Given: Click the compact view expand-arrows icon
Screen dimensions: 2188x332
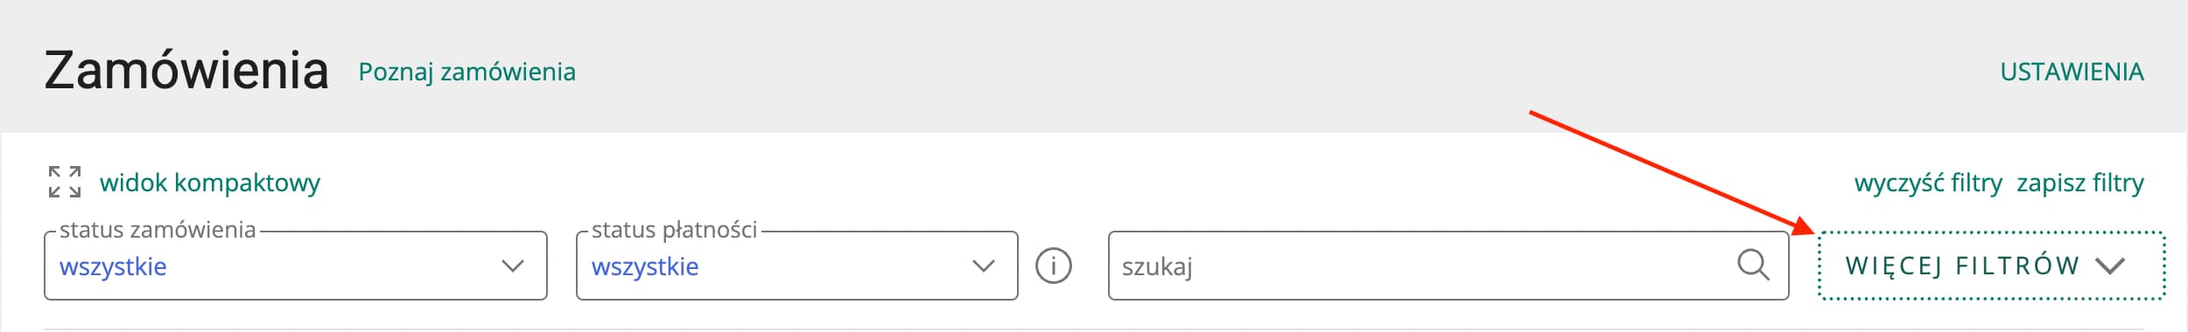Looking at the screenshot, I should click(x=65, y=182).
